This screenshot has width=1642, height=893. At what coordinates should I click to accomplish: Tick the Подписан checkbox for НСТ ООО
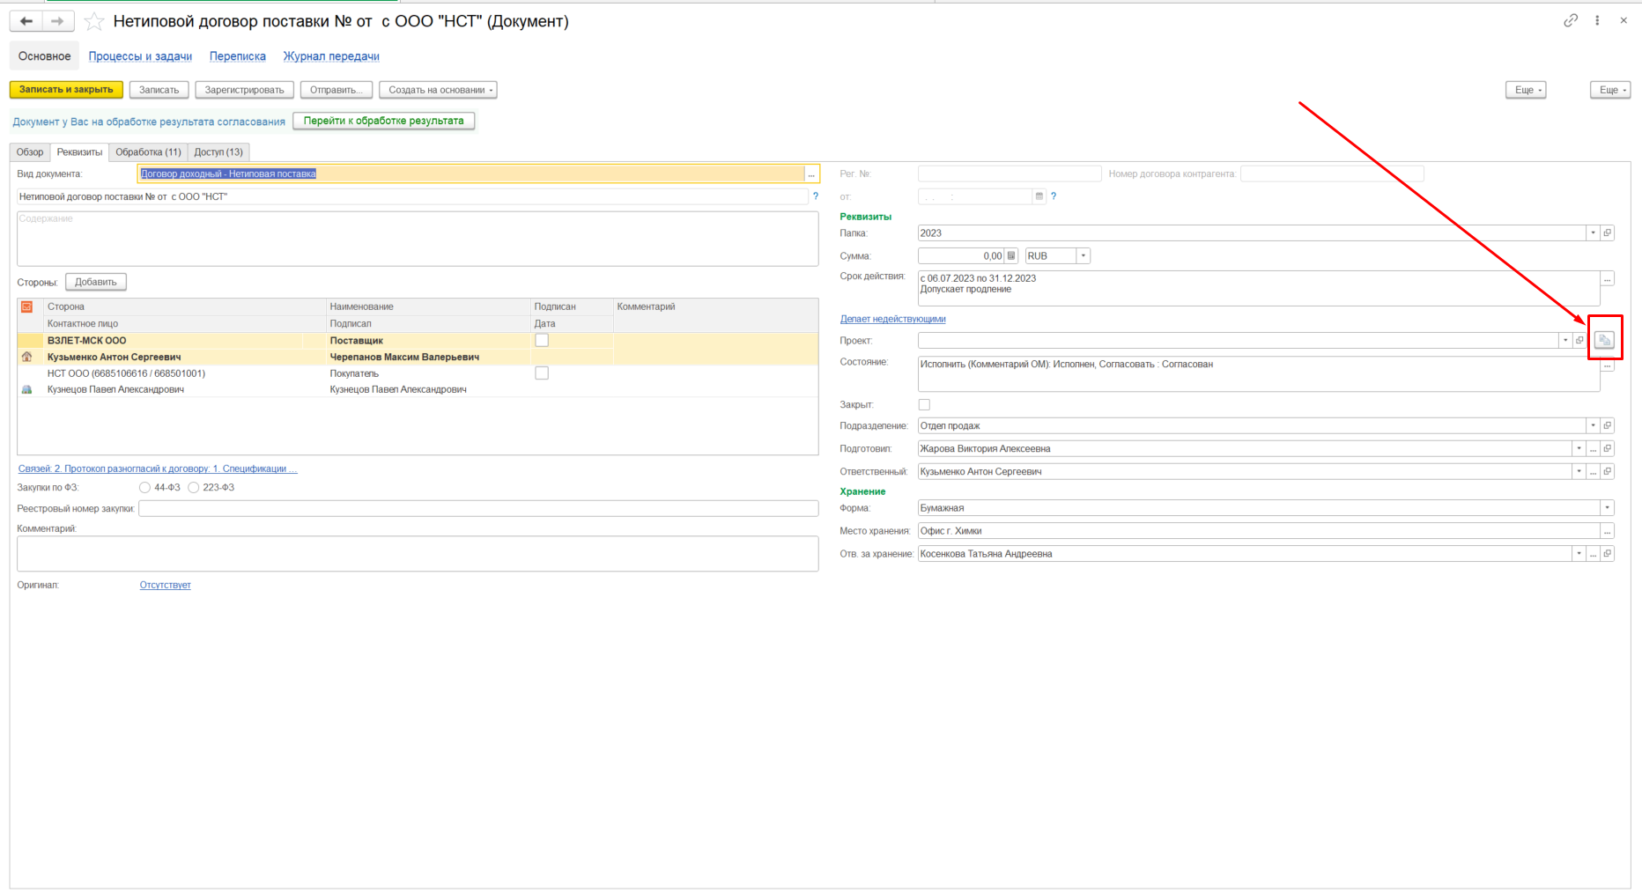[x=542, y=373]
